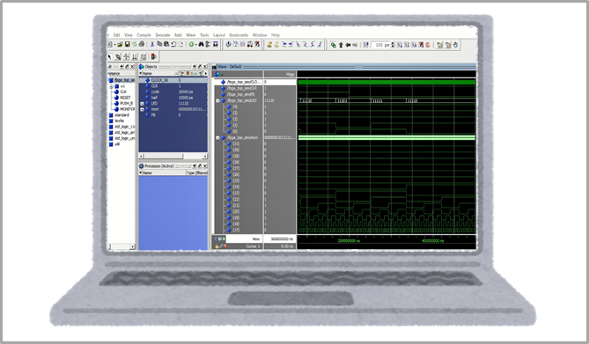Open the Simulate menu
The height and width of the screenshot is (344, 589).
click(163, 35)
